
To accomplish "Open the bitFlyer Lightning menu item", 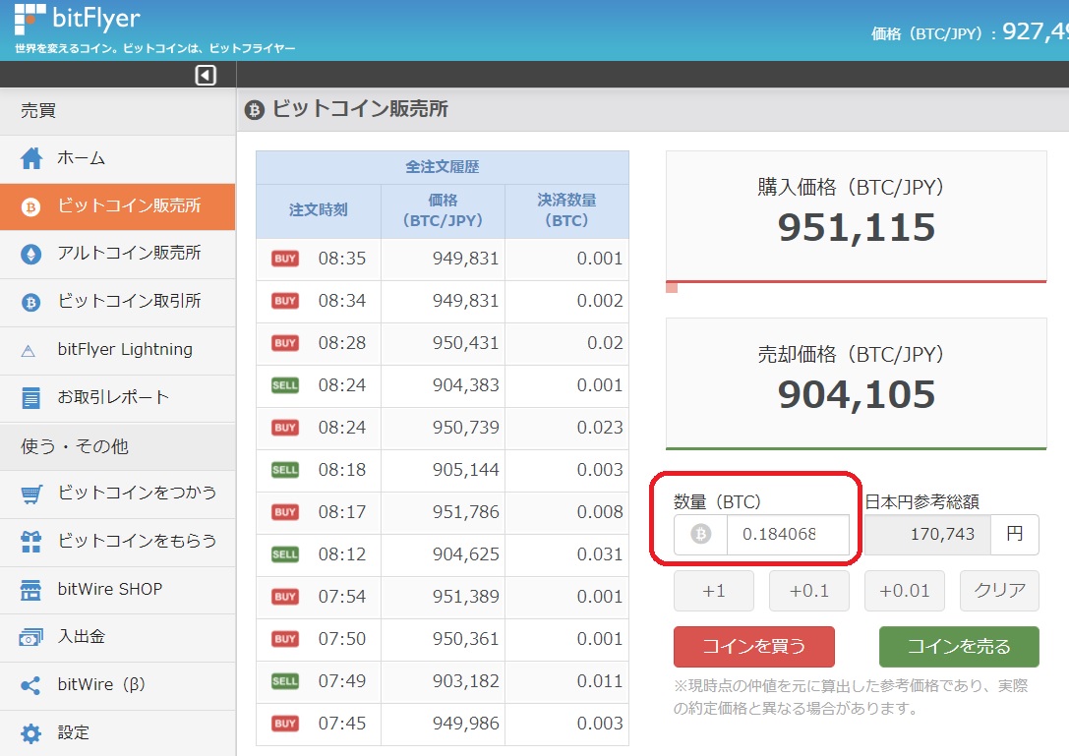I will (x=118, y=351).
